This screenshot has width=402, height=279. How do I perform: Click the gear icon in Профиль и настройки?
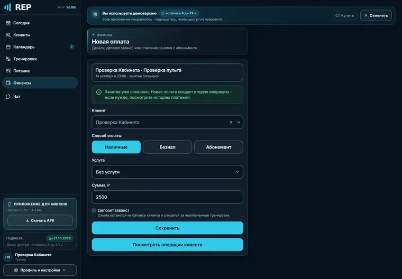tap(16, 270)
